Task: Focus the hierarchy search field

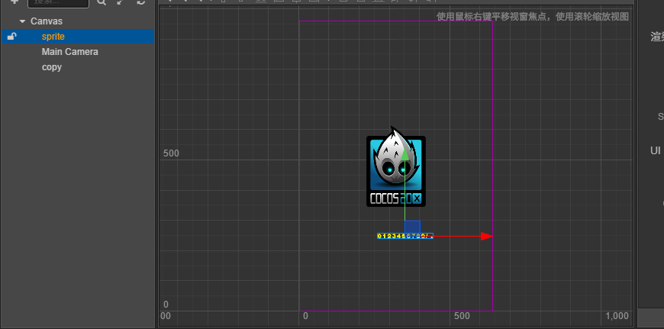Action: coord(59,3)
